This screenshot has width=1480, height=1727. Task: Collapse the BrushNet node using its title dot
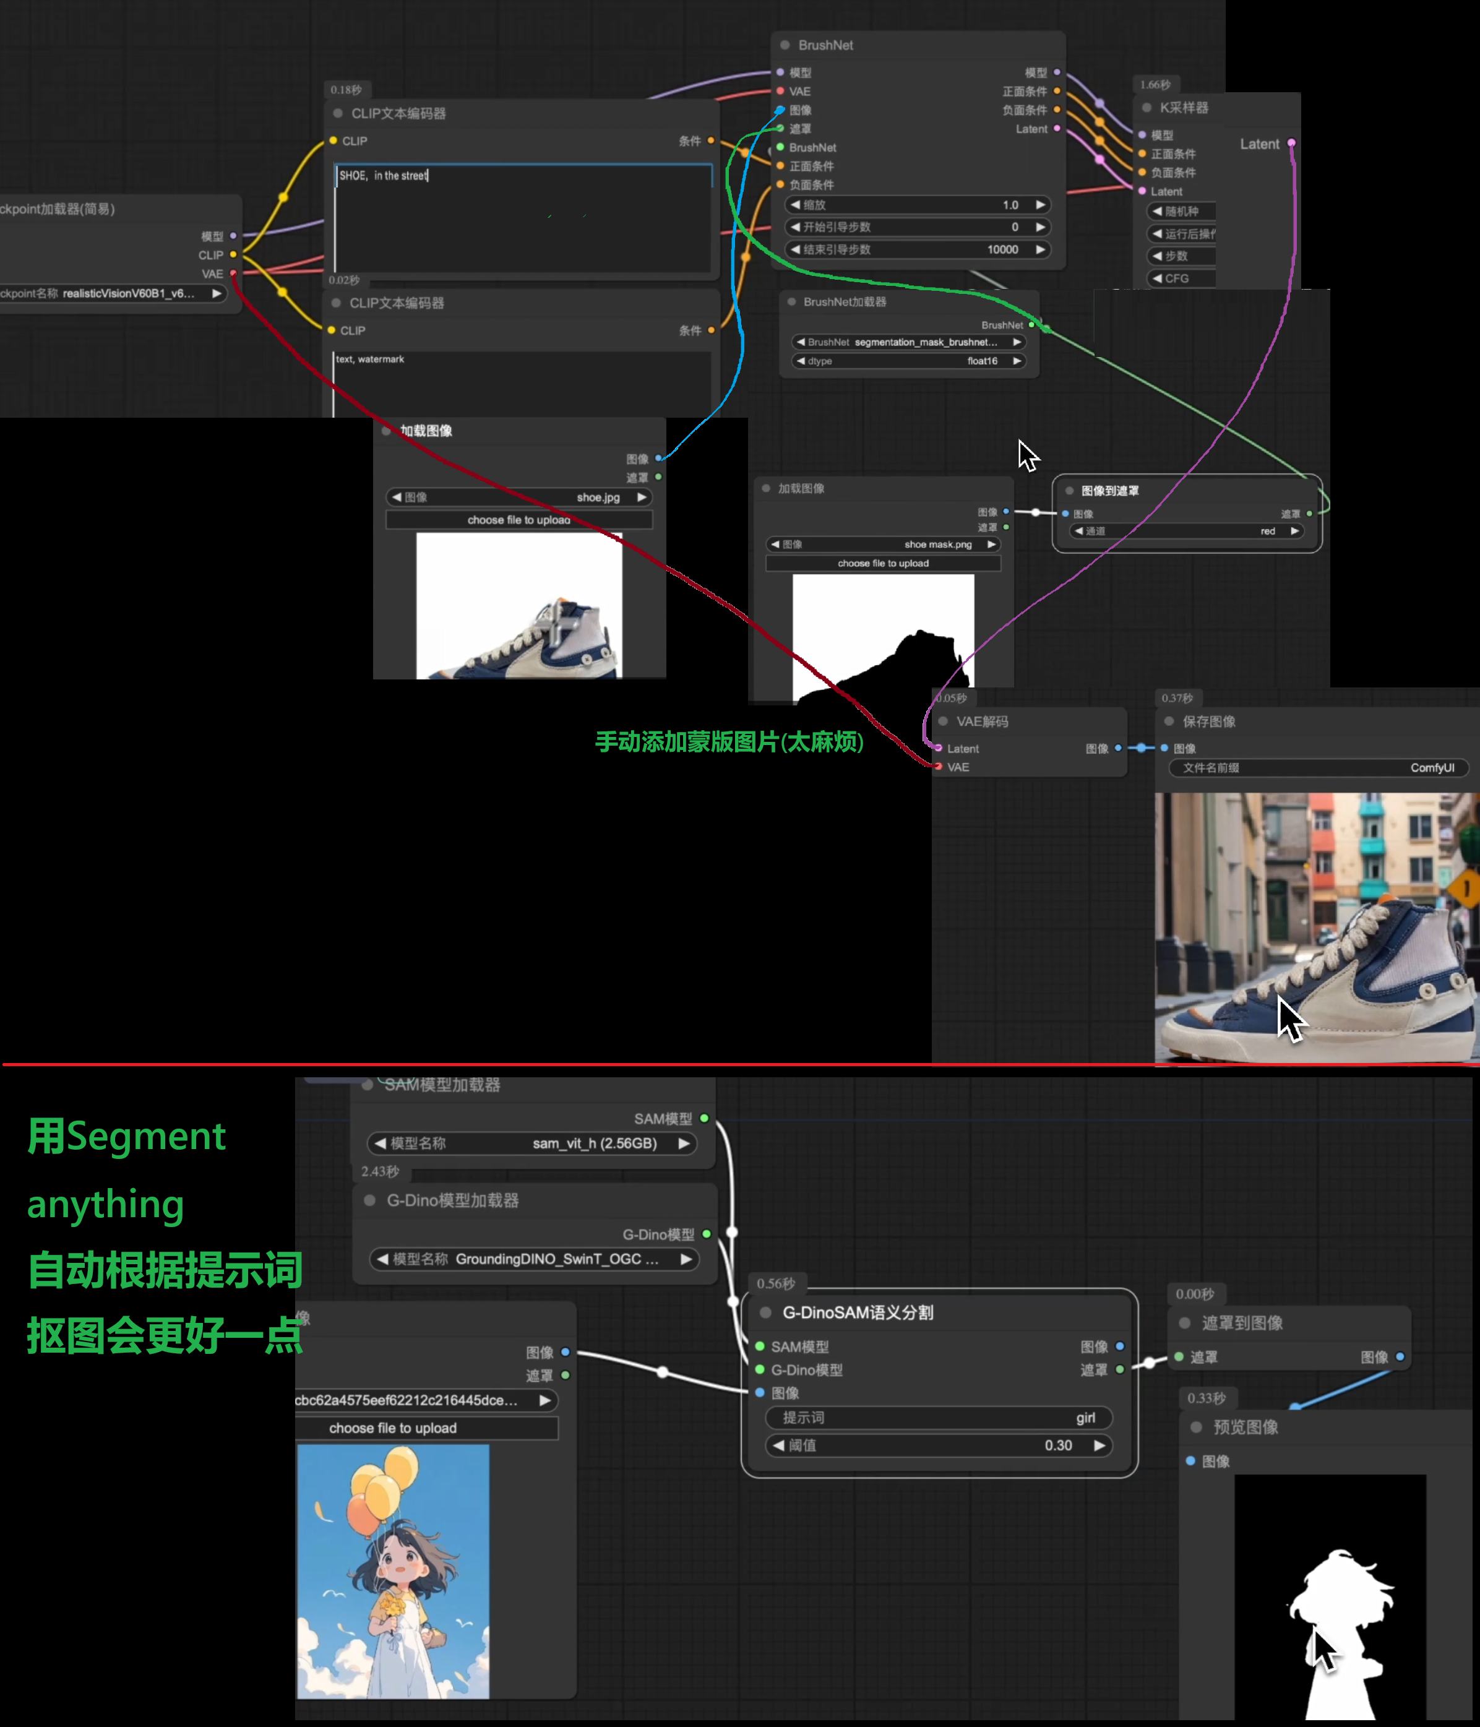(x=784, y=45)
